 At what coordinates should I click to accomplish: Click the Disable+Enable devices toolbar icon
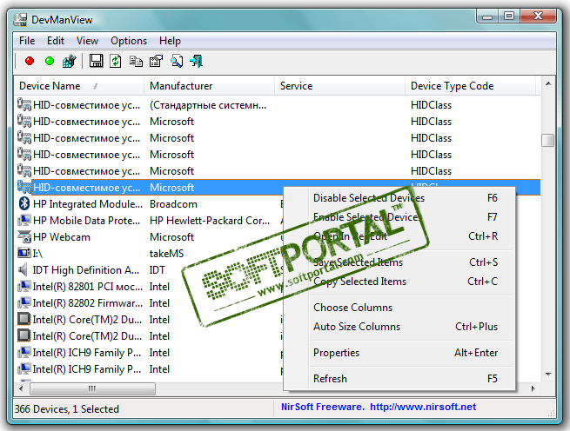[x=70, y=61]
